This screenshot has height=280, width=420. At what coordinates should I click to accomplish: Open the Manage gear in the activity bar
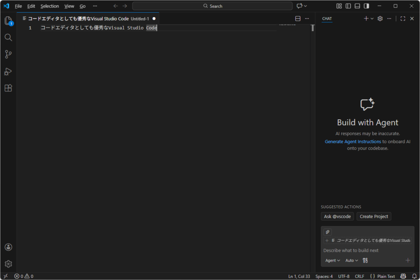(x=8, y=264)
